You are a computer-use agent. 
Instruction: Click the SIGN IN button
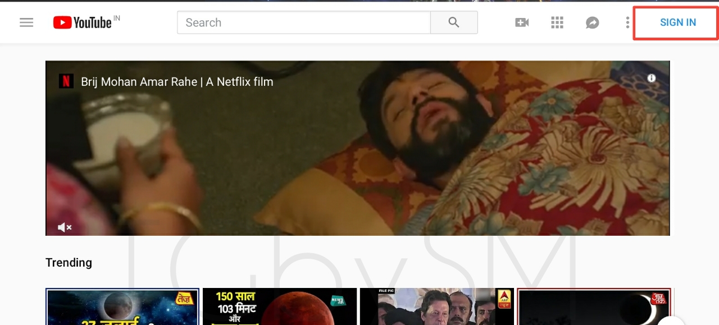677,22
